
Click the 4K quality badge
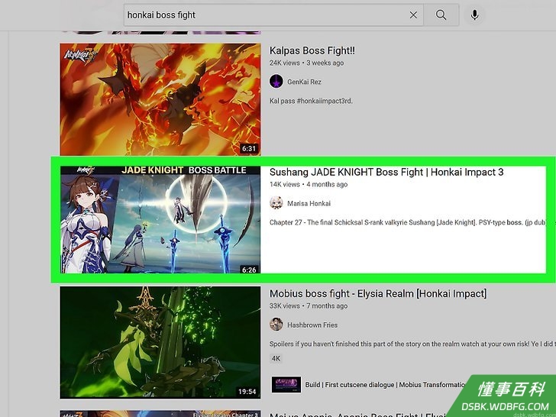tap(276, 358)
